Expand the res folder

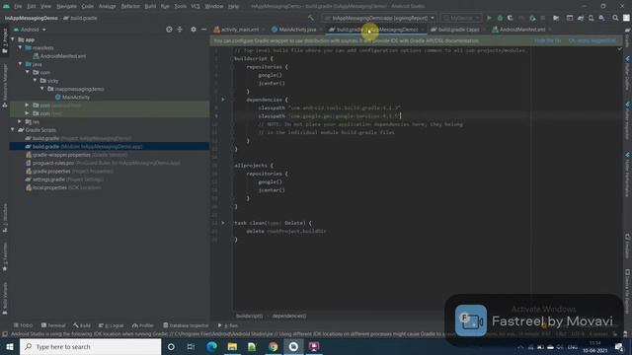click(20, 121)
